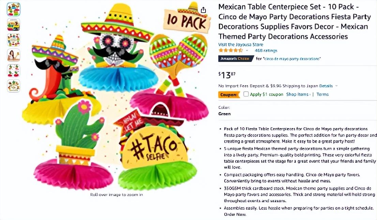Image resolution: width=377 pixels, height=220 pixels.
Task: Open the 468 ratings link
Action: pyautogui.click(x=266, y=50)
